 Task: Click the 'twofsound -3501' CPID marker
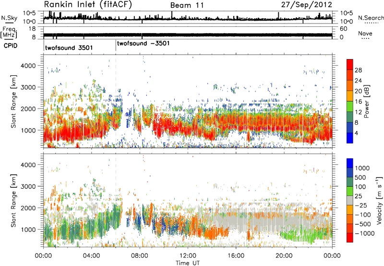tap(143, 44)
